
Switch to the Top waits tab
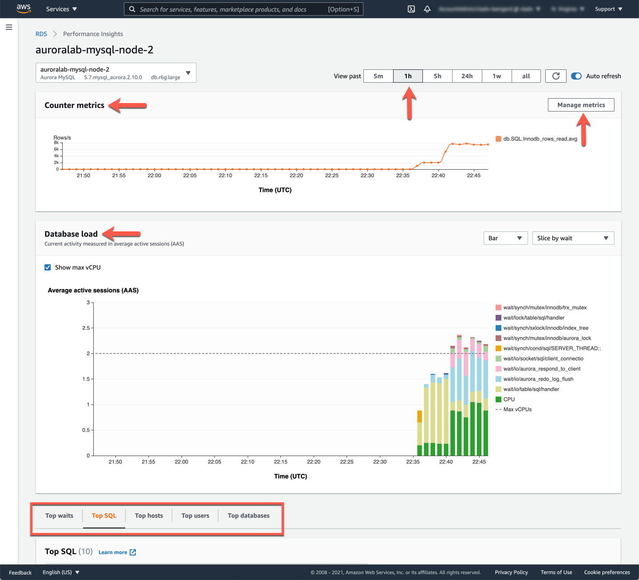pos(59,516)
